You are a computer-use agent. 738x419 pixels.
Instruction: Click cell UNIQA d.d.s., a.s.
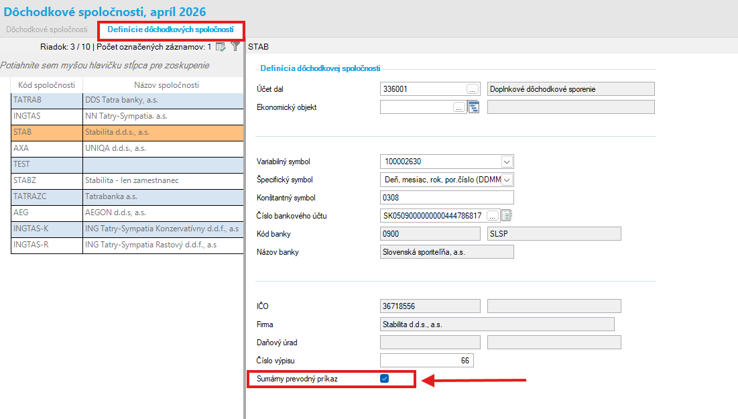pyautogui.click(x=164, y=148)
